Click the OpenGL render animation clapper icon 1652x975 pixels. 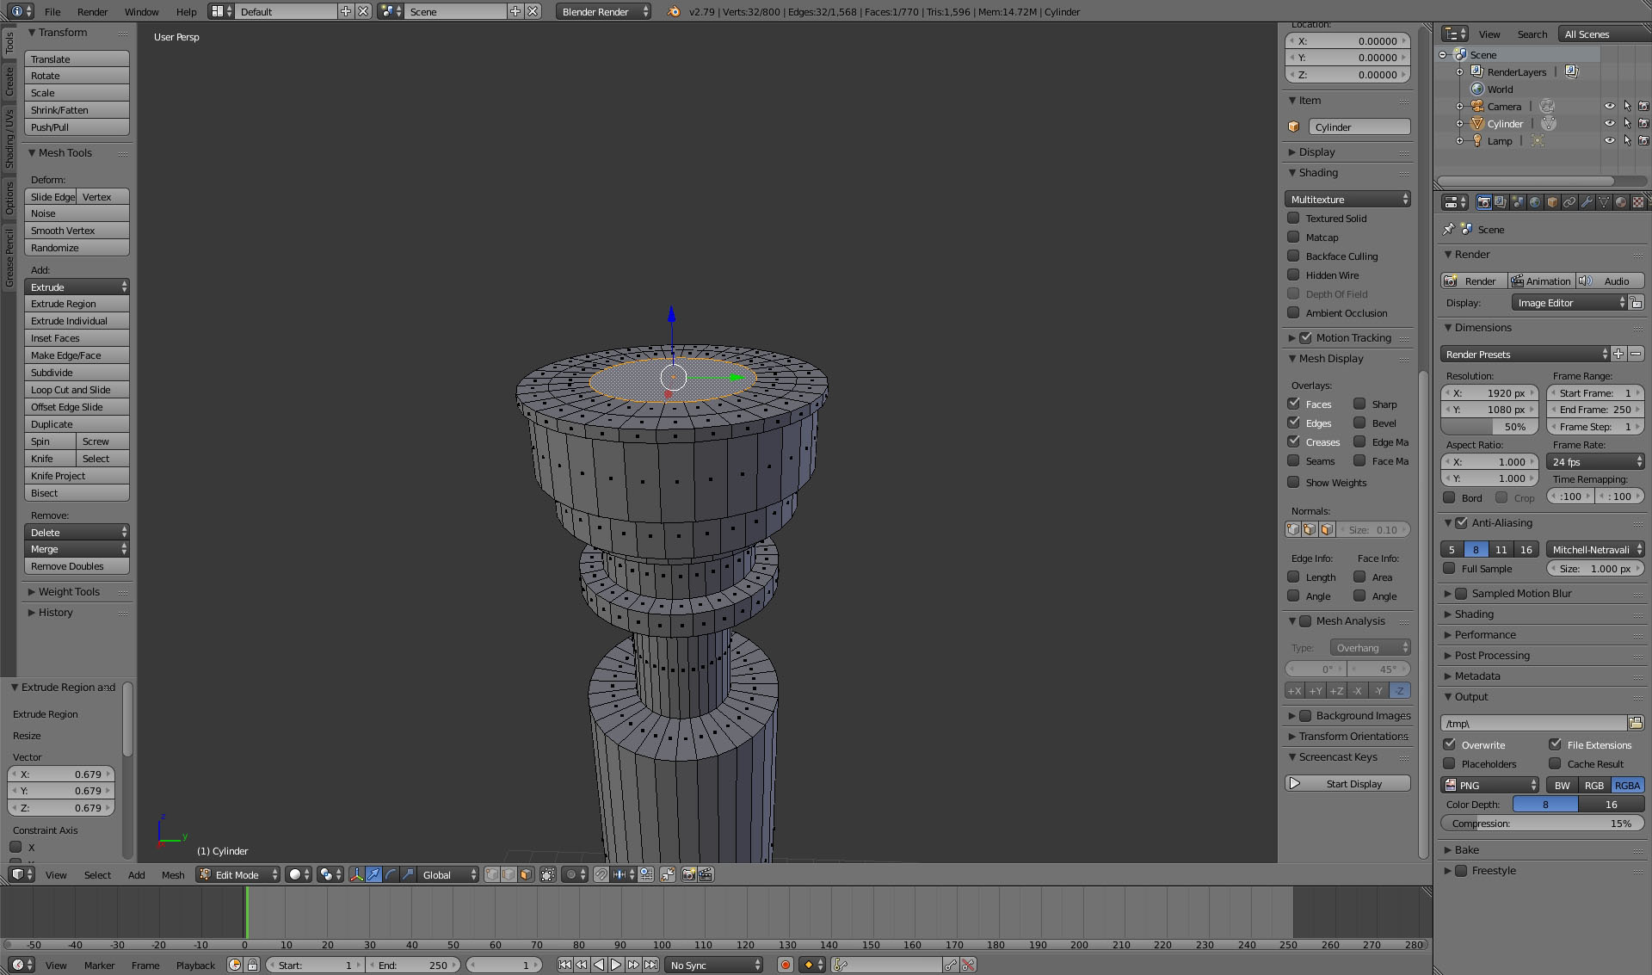[x=706, y=874]
